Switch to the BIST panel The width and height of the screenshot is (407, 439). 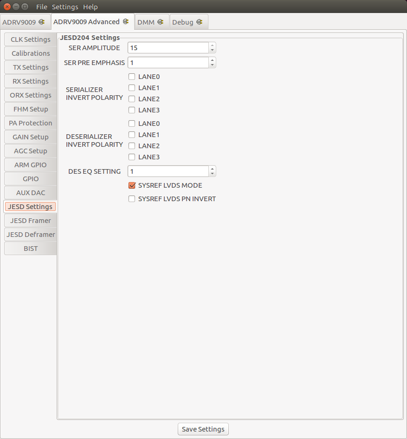coord(30,249)
